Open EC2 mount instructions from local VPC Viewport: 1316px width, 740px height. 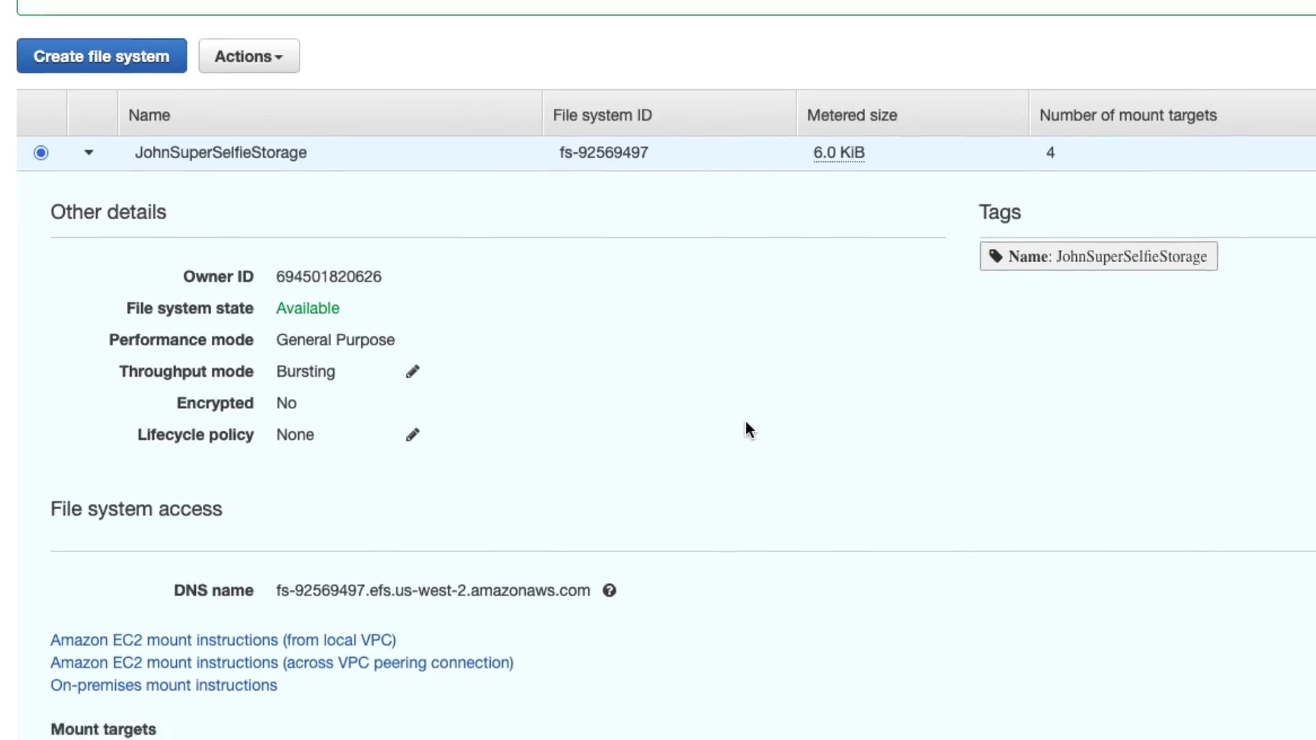pyautogui.click(x=223, y=640)
